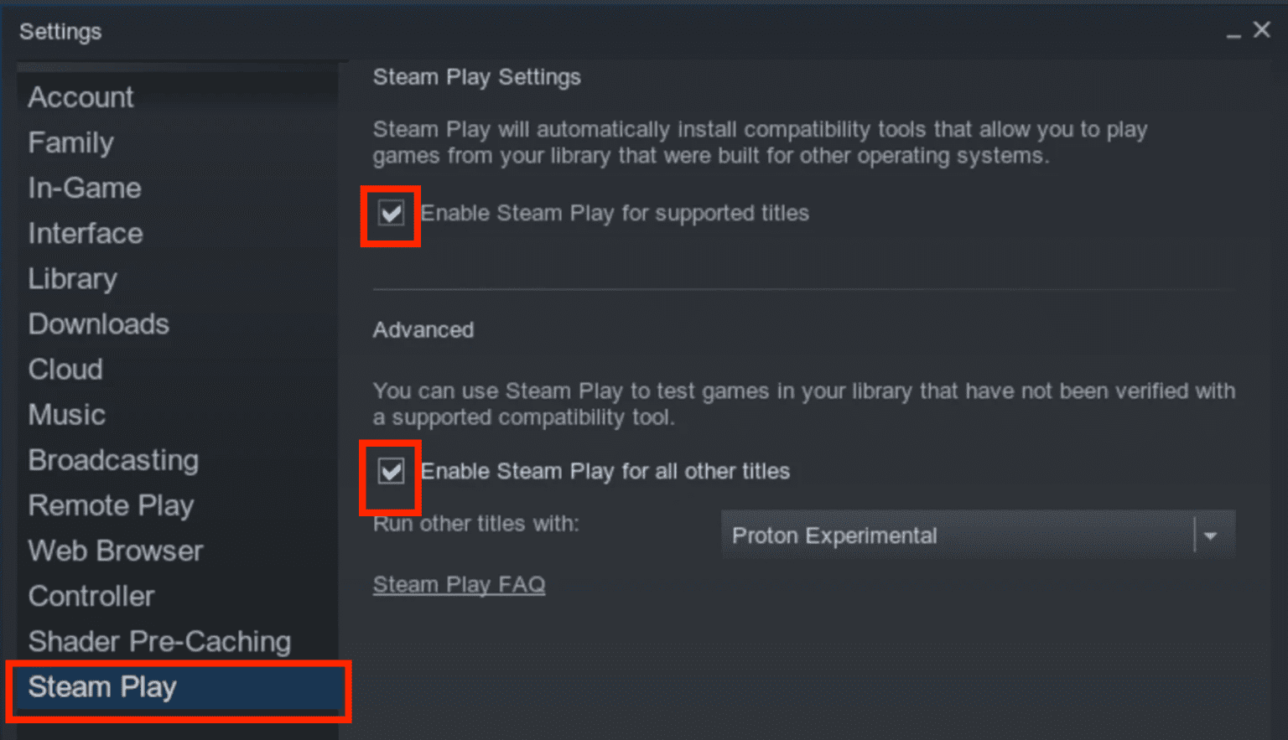Screen dimensions: 1288x740
Task: Select Proton Experimental from the combo box
Action: (922, 534)
